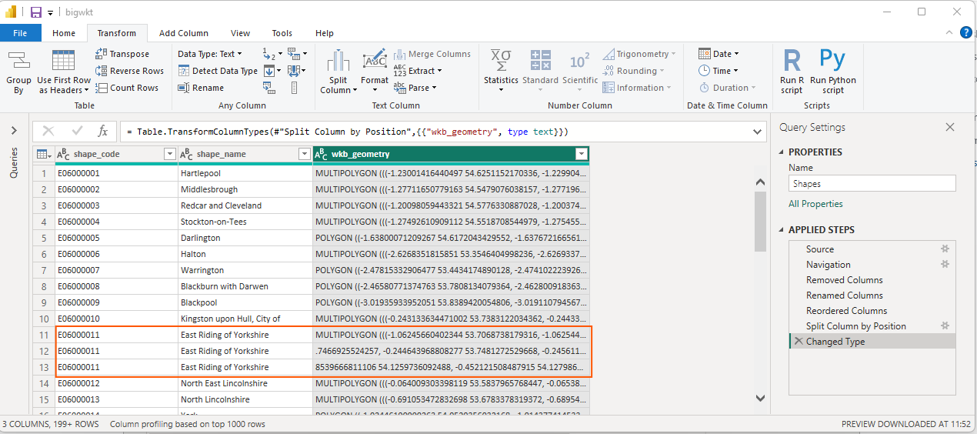Click the Detect Data Type button
Image resolution: width=977 pixels, height=434 pixels.
coord(218,71)
